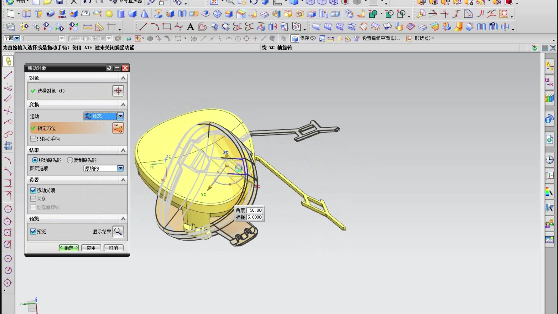Collapse the 设置 section
Viewport: 558px width, 314px height.
(x=123, y=180)
